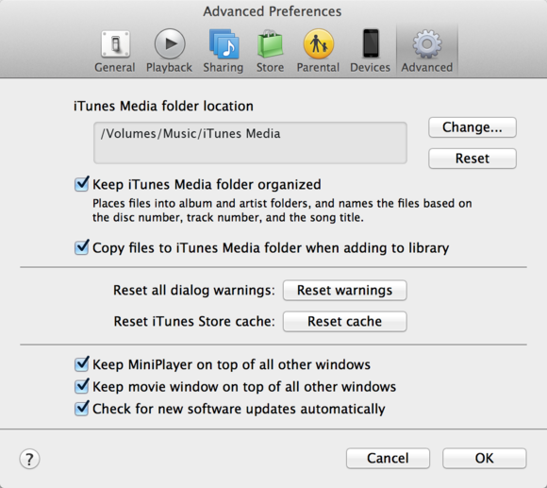Select the Sharing music note icon
547x488 pixels.
click(224, 44)
